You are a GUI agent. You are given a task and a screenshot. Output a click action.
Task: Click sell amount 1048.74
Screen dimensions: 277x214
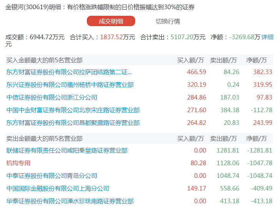(x=228, y=176)
